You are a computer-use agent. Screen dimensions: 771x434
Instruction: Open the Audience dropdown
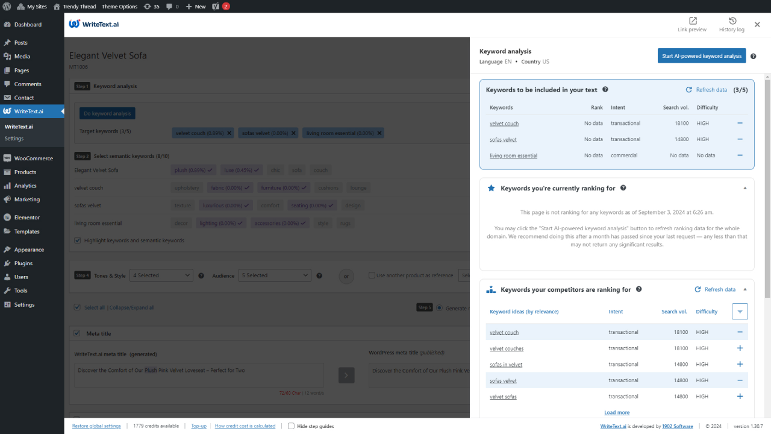[275, 275]
